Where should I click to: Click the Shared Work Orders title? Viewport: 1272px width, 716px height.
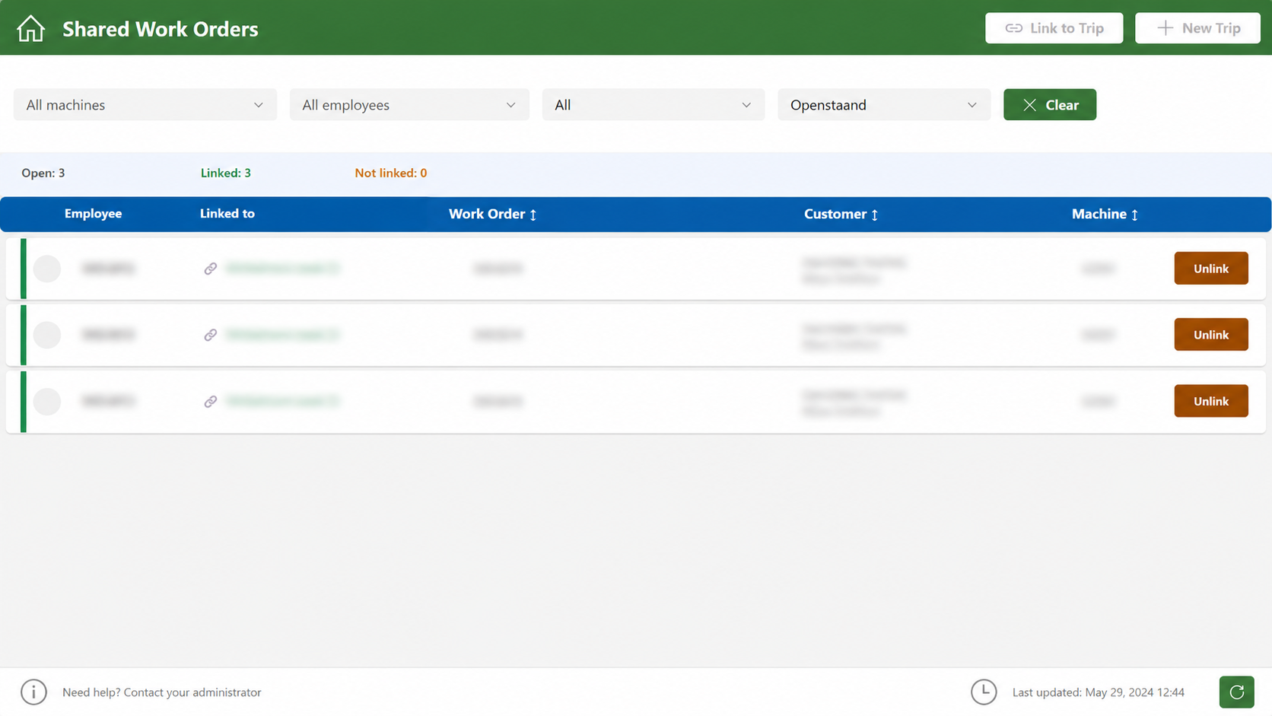click(x=161, y=29)
